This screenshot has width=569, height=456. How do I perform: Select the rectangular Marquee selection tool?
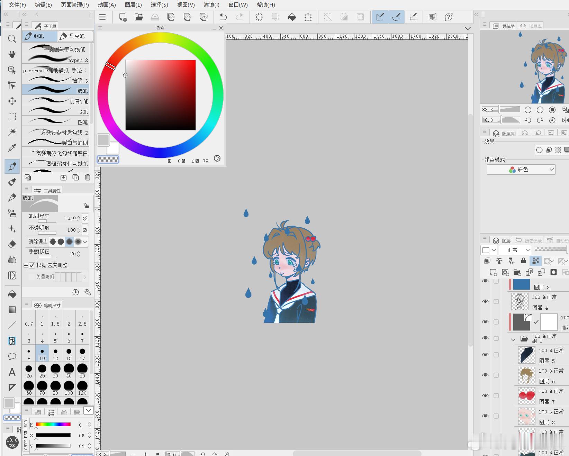[12, 117]
